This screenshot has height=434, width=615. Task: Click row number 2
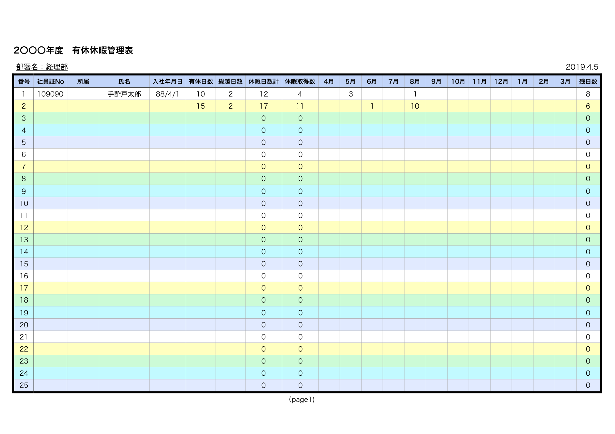(x=24, y=106)
